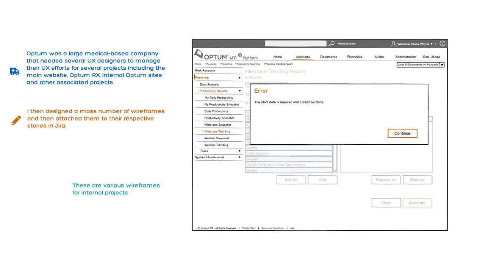
Task: Click the Optum logo icon
Action: 199,55
